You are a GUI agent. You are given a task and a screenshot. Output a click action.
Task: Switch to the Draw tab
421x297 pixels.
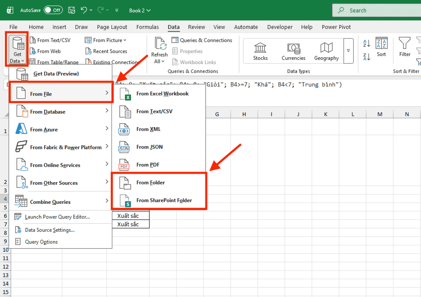point(81,27)
